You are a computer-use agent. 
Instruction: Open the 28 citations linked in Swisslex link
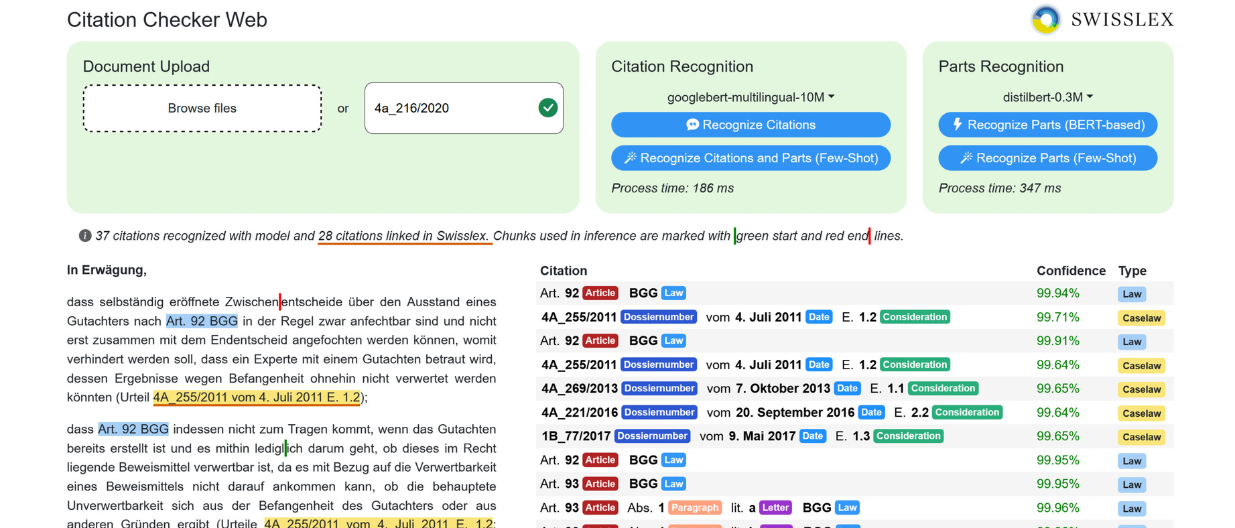click(x=404, y=236)
